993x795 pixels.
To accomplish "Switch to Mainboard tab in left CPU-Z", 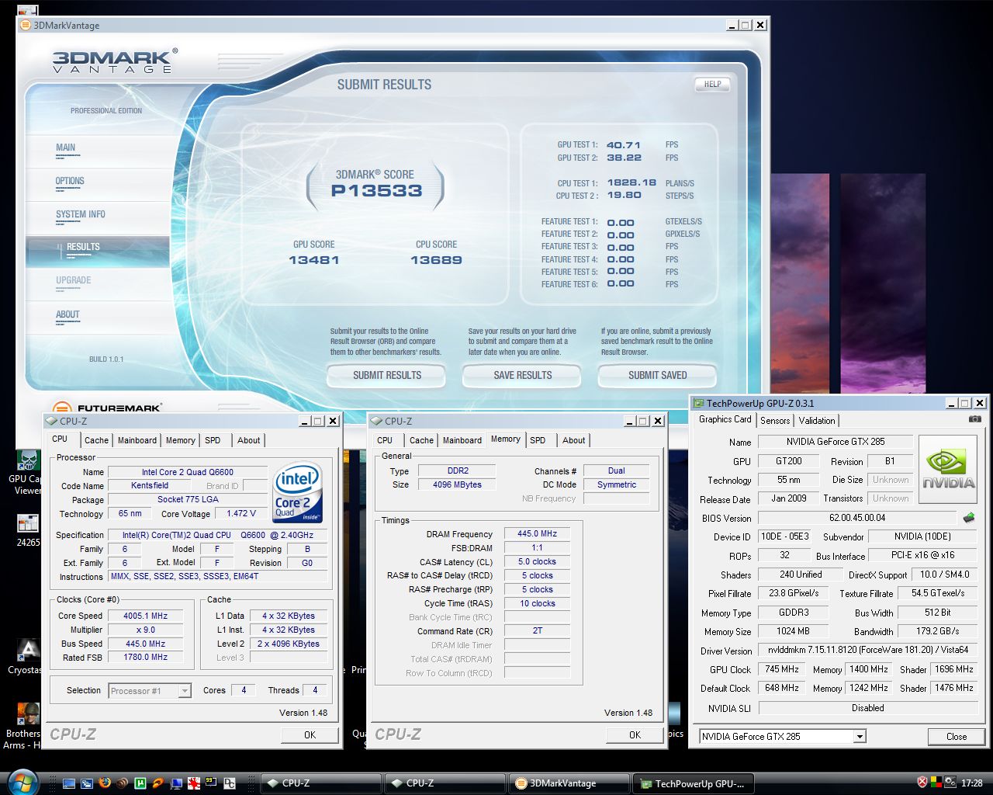I will [137, 440].
